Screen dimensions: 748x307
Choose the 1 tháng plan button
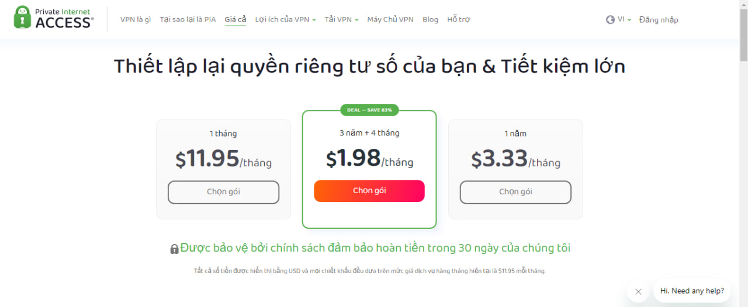coord(223,192)
